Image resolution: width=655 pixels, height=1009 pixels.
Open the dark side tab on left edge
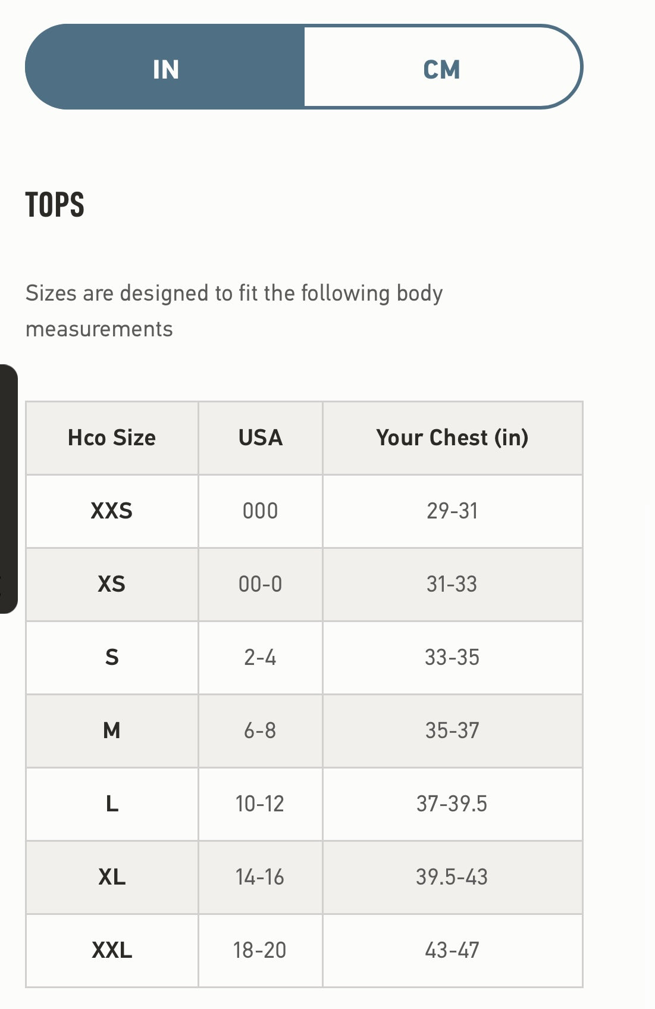click(x=8, y=489)
